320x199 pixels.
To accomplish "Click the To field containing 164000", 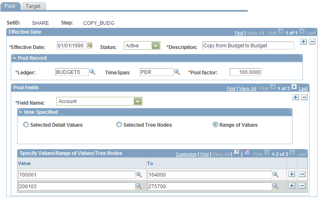I will click(x=210, y=175).
